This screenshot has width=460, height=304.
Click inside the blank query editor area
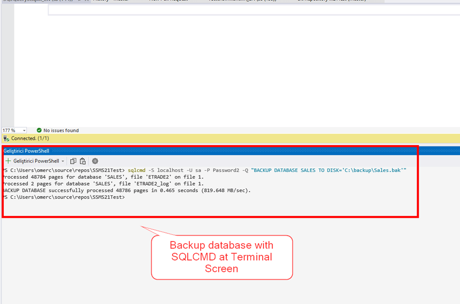234,68
